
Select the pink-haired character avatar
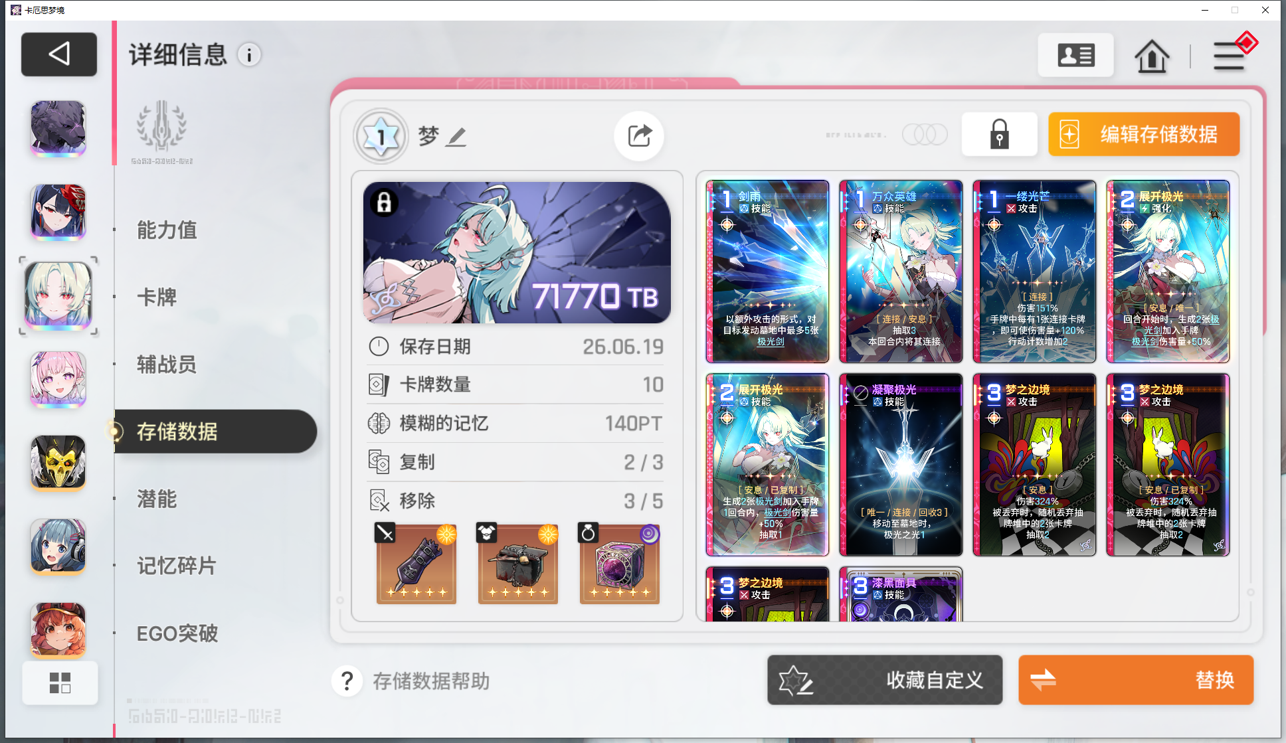pos(58,379)
